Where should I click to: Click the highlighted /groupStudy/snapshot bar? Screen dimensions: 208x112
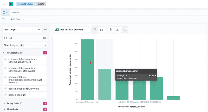pyautogui.click(x=105, y=84)
